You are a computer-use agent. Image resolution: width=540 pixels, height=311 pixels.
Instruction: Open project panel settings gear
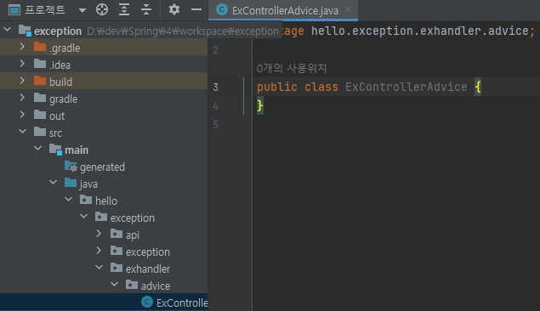point(174,9)
